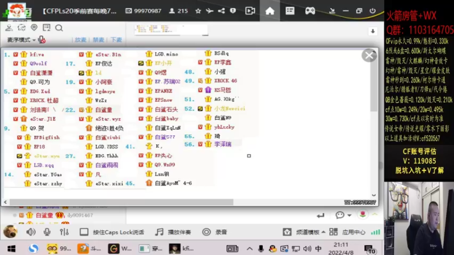Open the audio mixer settings icon

[x=64, y=232]
